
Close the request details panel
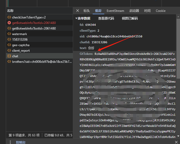pyautogui.click(x=78, y=11)
